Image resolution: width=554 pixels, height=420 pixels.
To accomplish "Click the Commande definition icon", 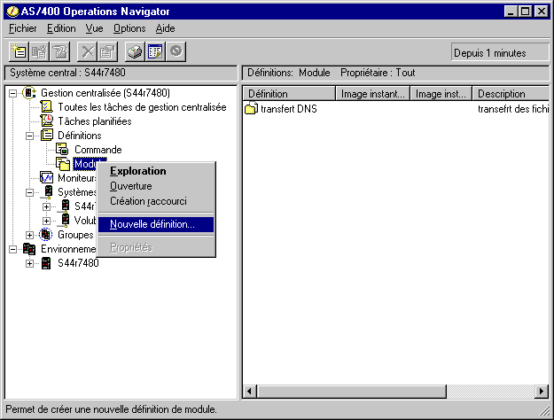I will (x=63, y=150).
